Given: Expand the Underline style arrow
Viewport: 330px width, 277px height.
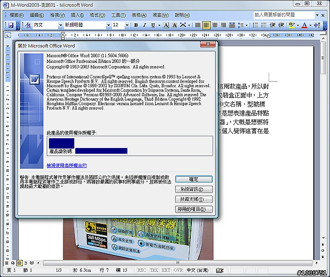Looking at the screenshot, I should pos(159,25).
